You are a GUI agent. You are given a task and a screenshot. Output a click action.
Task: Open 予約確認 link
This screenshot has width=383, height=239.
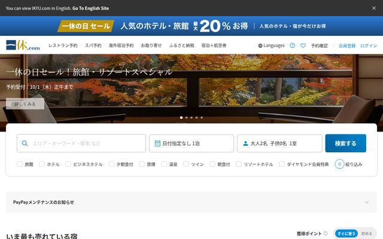319,45
